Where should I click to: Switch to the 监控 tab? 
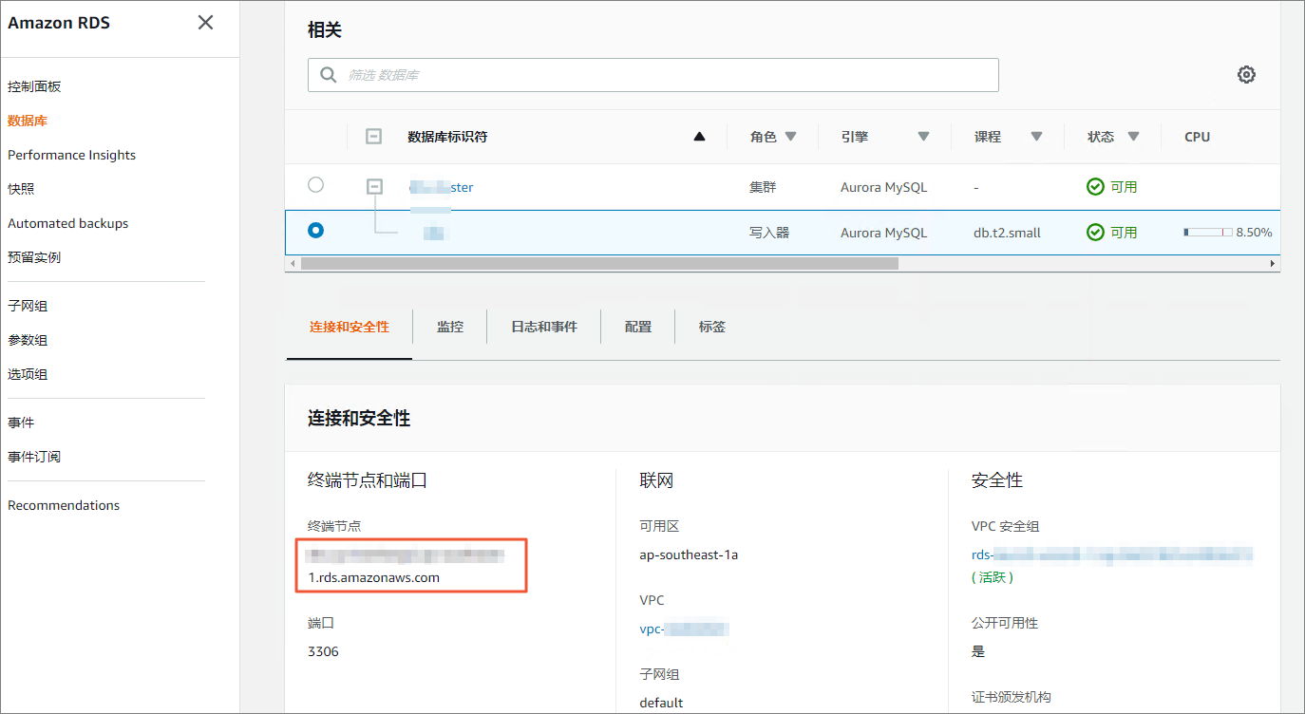pyautogui.click(x=450, y=327)
